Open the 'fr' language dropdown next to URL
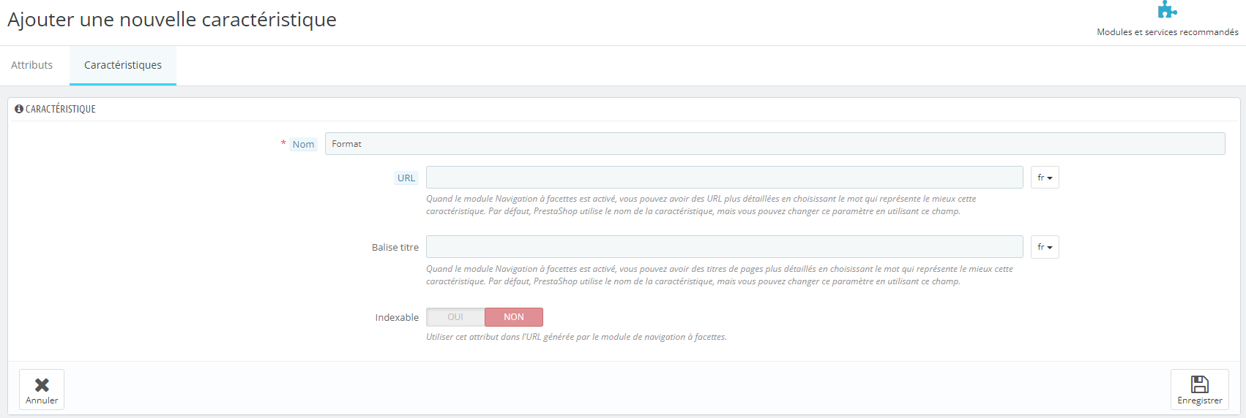The height and width of the screenshot is (418, 1246). coord(1044,178)
